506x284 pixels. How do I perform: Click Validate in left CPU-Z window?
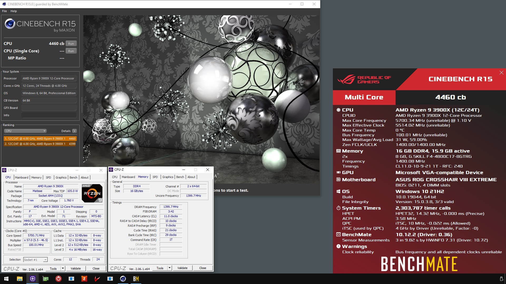click(76, 268)
